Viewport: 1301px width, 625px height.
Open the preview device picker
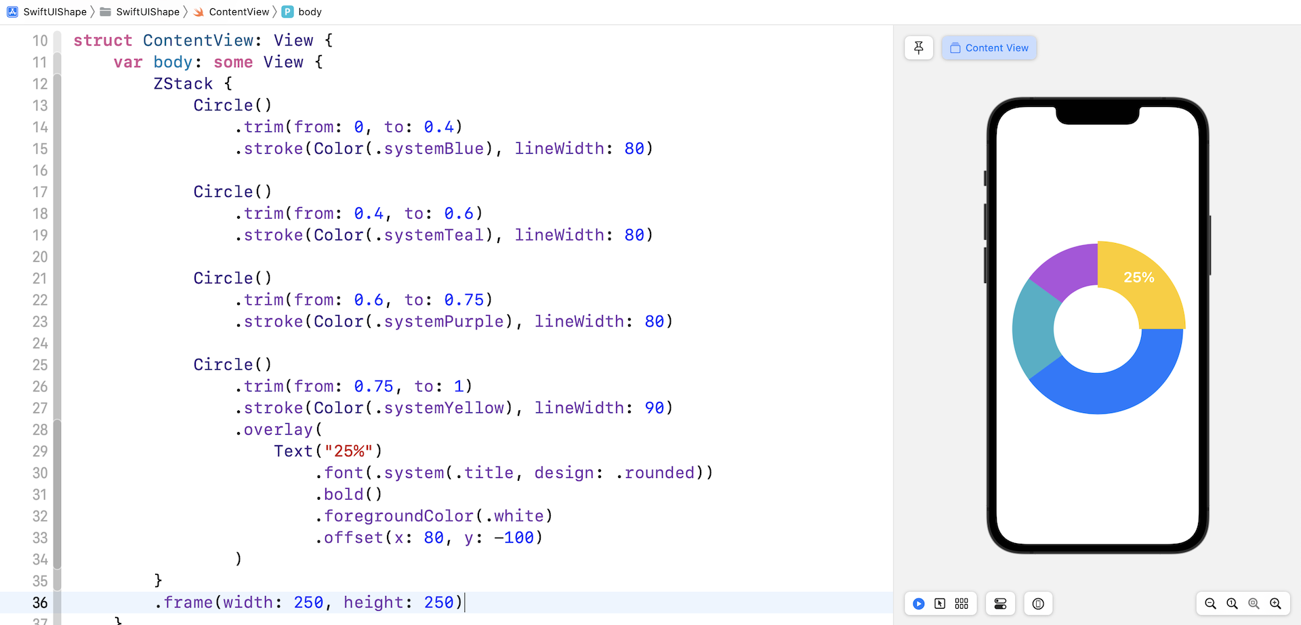(1038, 603)
